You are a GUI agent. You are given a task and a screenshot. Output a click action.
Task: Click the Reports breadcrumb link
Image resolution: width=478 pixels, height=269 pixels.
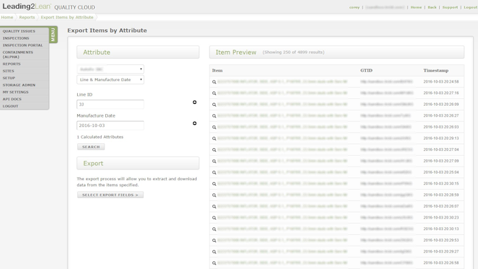[27, 17]
